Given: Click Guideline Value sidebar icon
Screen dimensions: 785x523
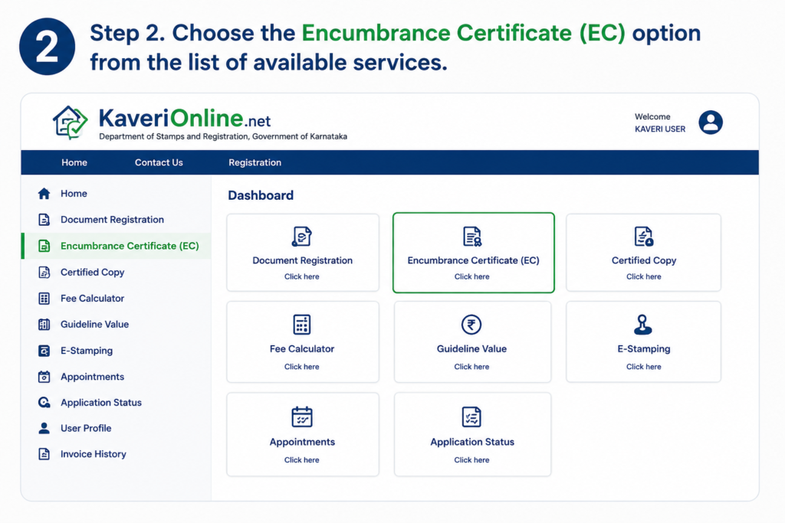Looking at the screenshot, I should [x=44, y=325].
